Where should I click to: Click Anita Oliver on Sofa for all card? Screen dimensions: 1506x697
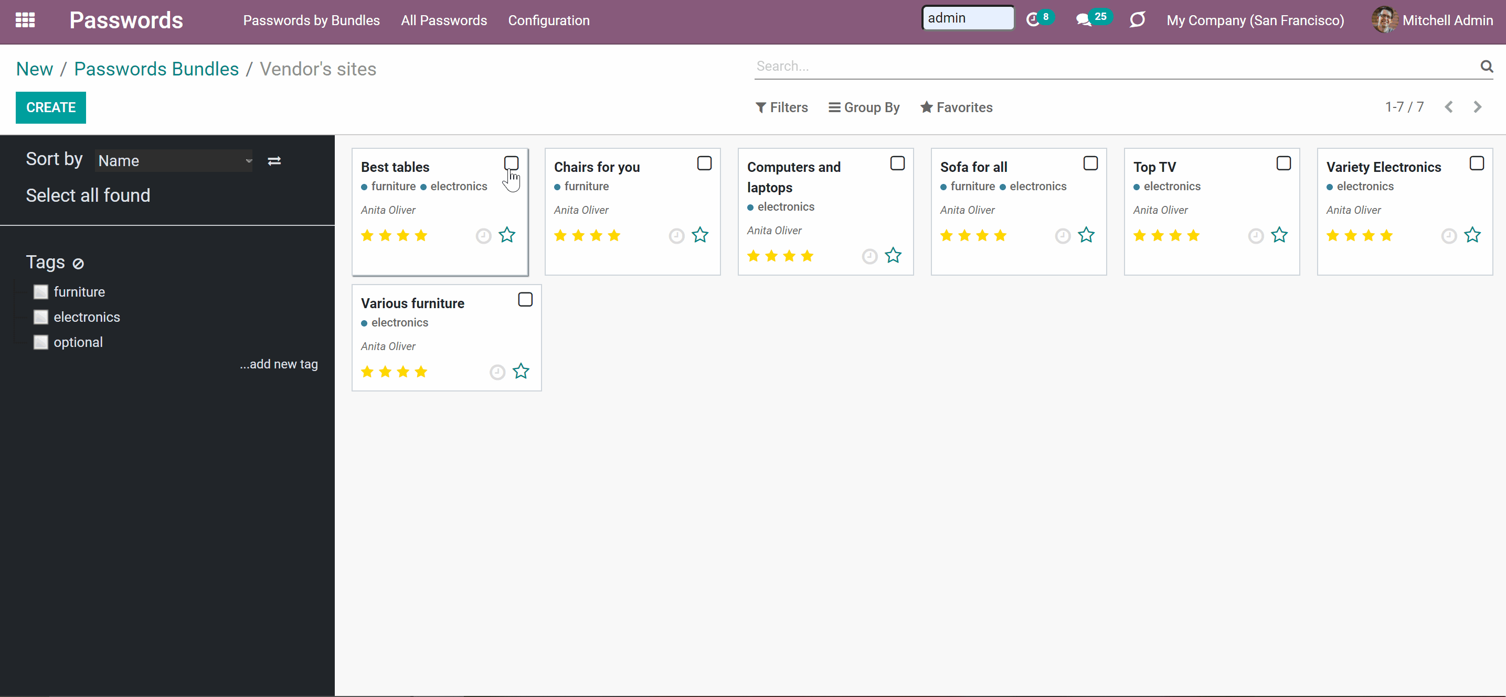(967, 210)
